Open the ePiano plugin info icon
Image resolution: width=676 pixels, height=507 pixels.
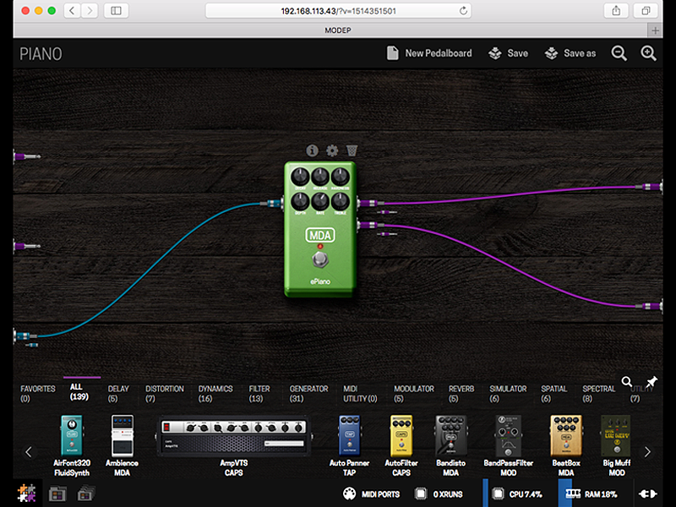coord(312,150)
